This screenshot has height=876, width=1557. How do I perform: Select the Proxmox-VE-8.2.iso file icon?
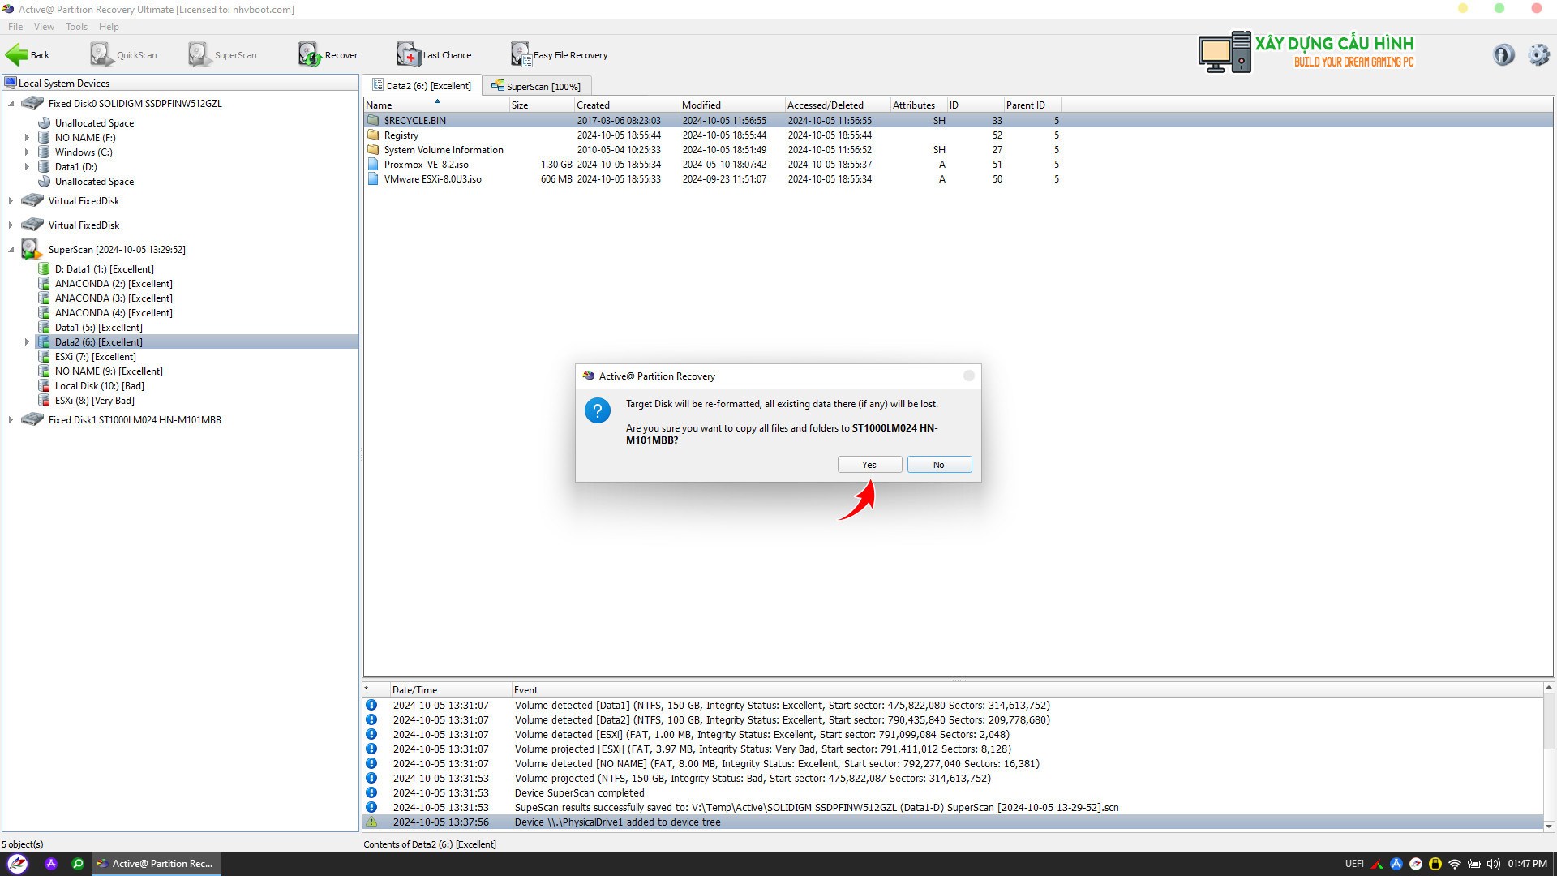373,164
